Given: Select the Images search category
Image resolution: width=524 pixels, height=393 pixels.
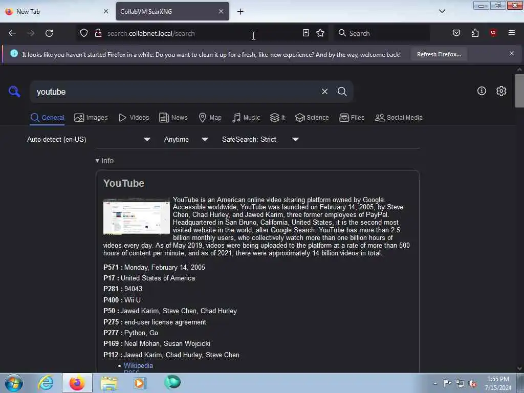Looking at the screenshot, I should [91, 118].
